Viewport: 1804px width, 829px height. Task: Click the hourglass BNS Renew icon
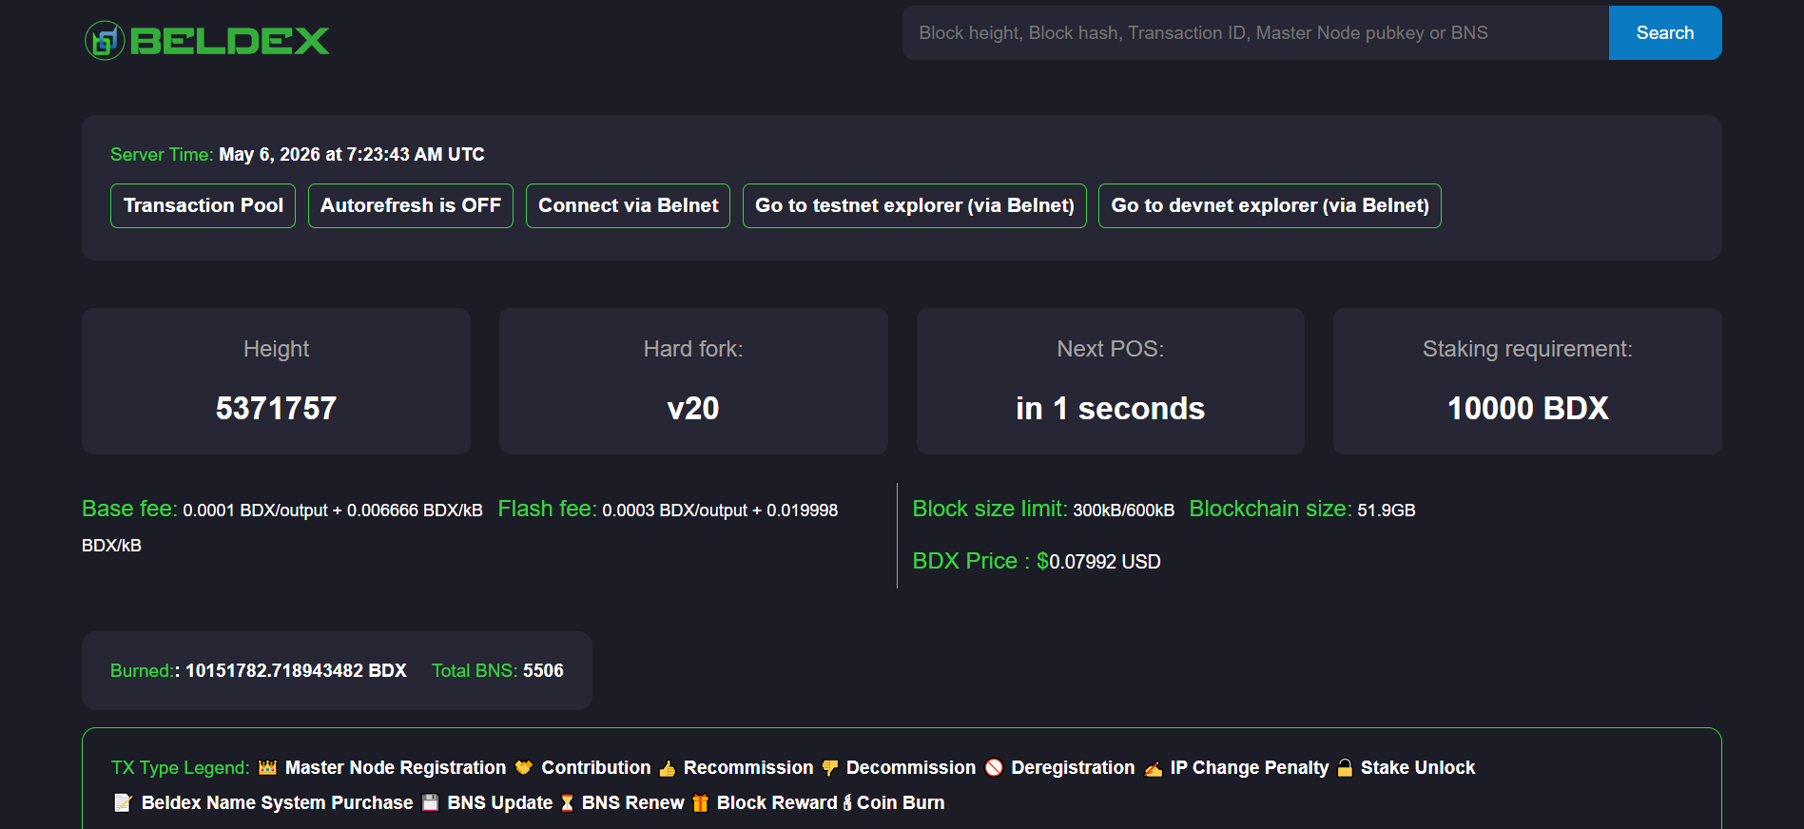[x=567, y=803]
